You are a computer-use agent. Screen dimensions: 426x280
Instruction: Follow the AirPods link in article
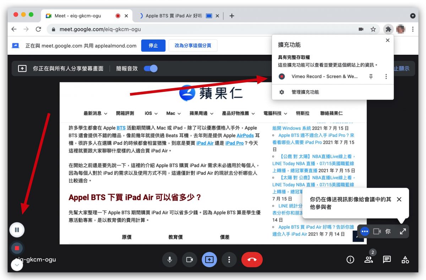tap(245, 135)
